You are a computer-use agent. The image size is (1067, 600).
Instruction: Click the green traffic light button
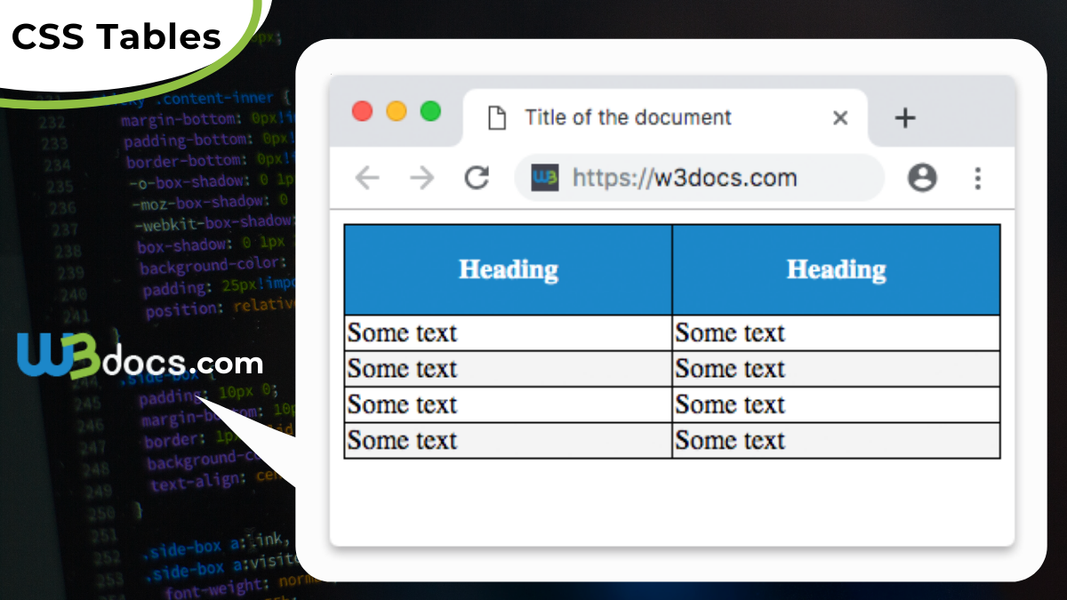pos(430,111)
